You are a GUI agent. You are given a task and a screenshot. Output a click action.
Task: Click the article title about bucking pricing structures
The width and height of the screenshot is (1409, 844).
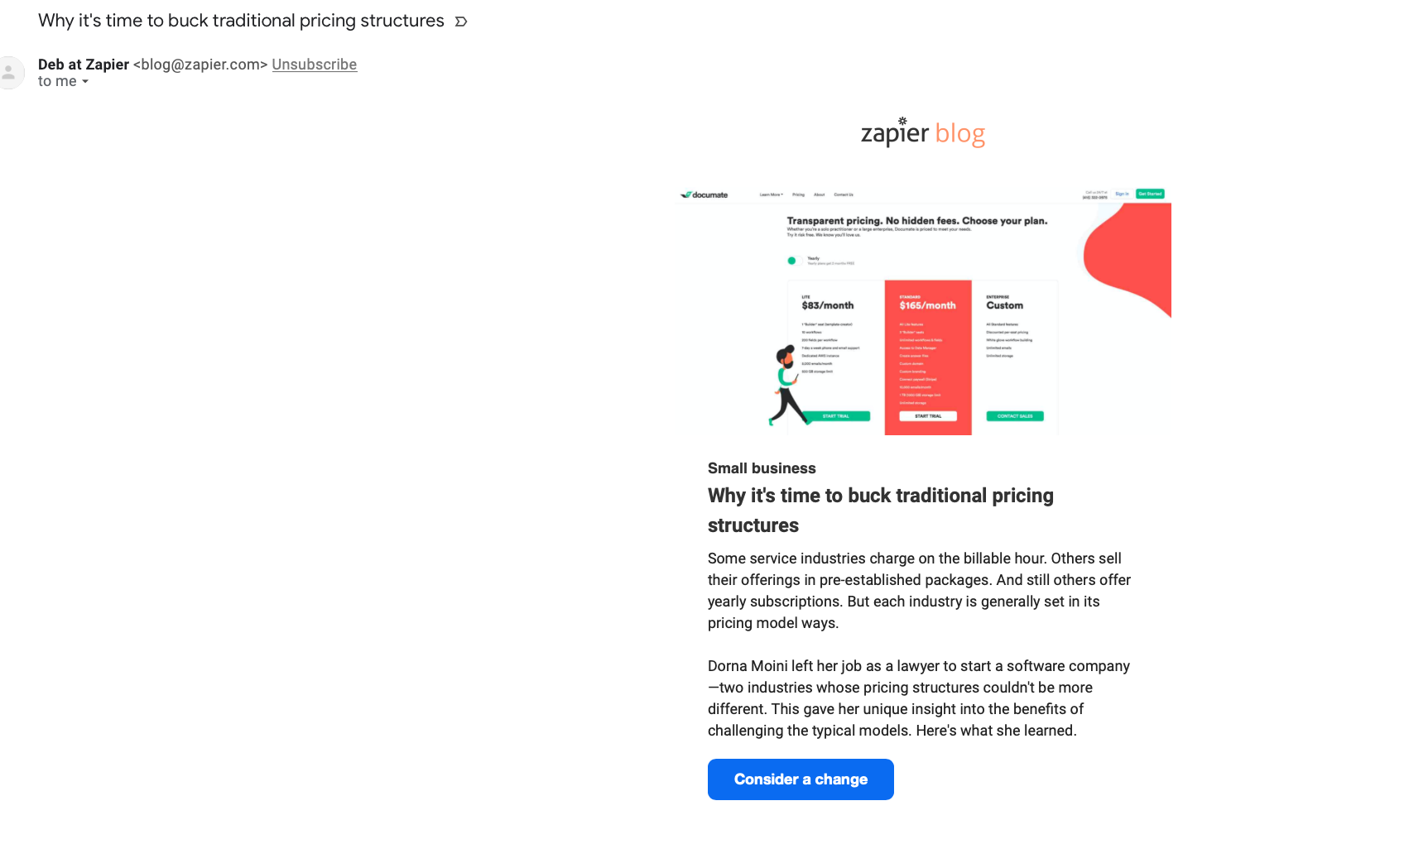(x=880, y=510)
